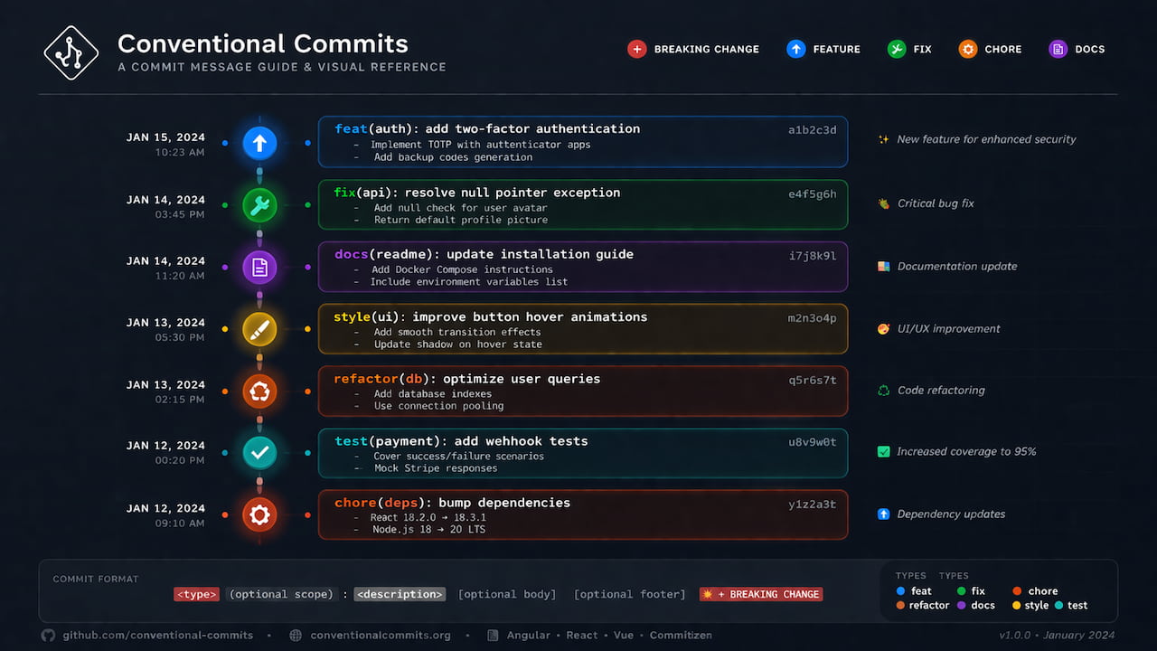Screen dimensions: 1157x651
Task: Select the test checkmark icon on the timeline
Action: click(x=259, y=452)
